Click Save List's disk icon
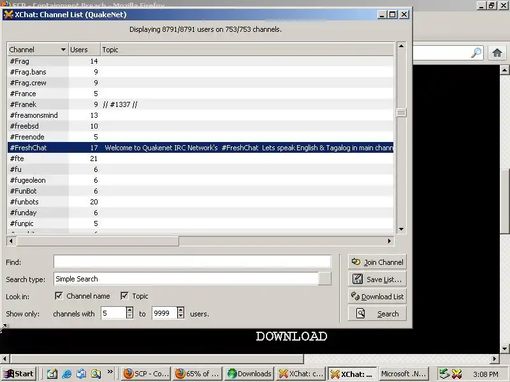The width and height of the screenshot is (510, 382). 358,279
